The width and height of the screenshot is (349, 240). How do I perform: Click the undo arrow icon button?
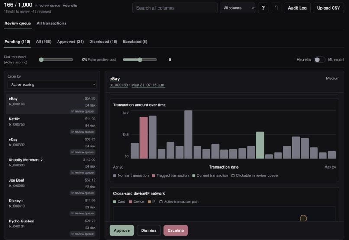click(x=276, y=8)
